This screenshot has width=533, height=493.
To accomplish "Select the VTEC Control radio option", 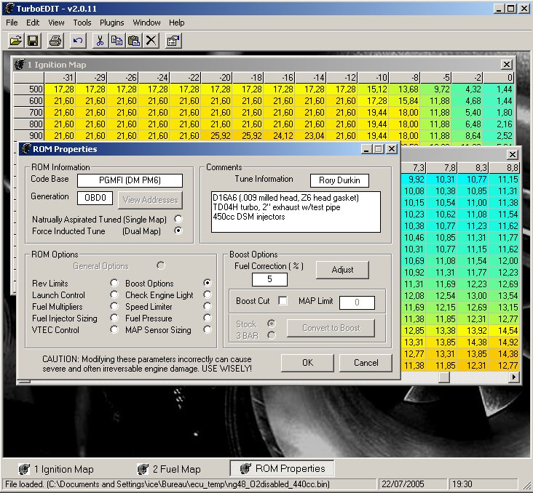I will 114,329.
